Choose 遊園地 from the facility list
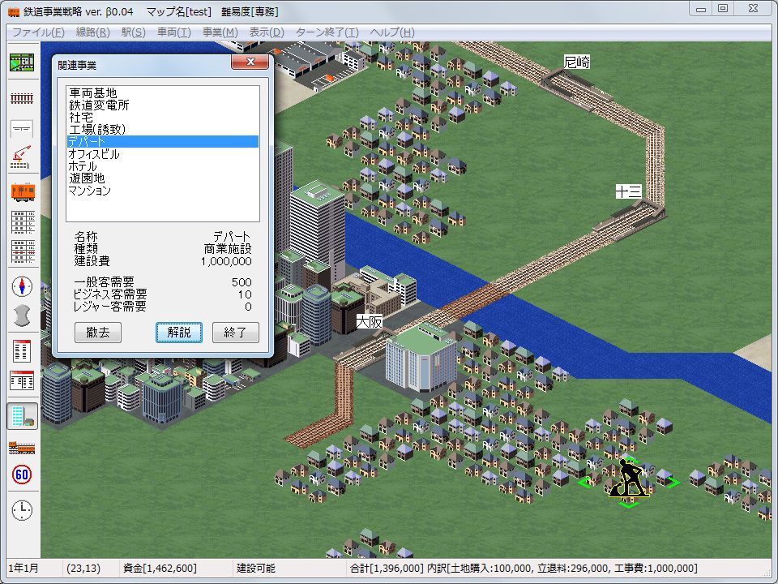778x584 pixels. (x=86, y=178)
